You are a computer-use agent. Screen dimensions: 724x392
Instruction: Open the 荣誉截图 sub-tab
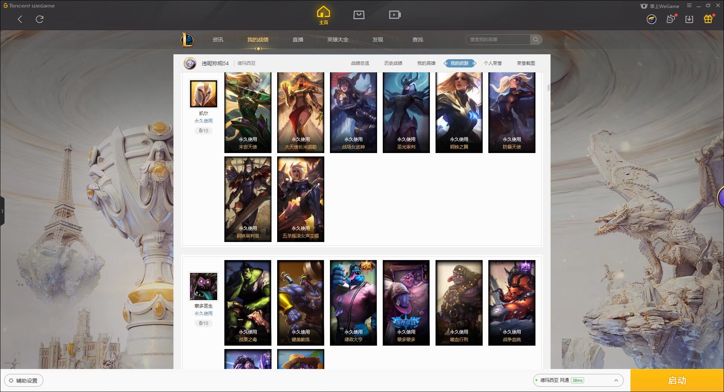tap(526, 63)
